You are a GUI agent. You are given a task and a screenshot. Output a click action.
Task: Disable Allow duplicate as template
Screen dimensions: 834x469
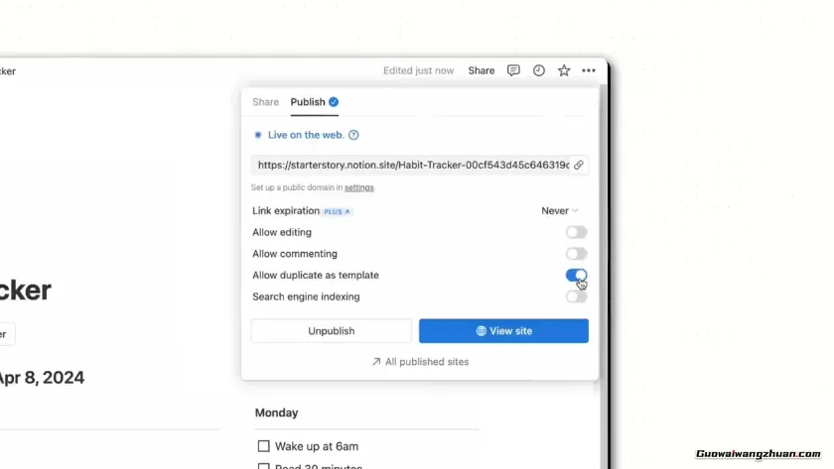(x=576, y=275)
